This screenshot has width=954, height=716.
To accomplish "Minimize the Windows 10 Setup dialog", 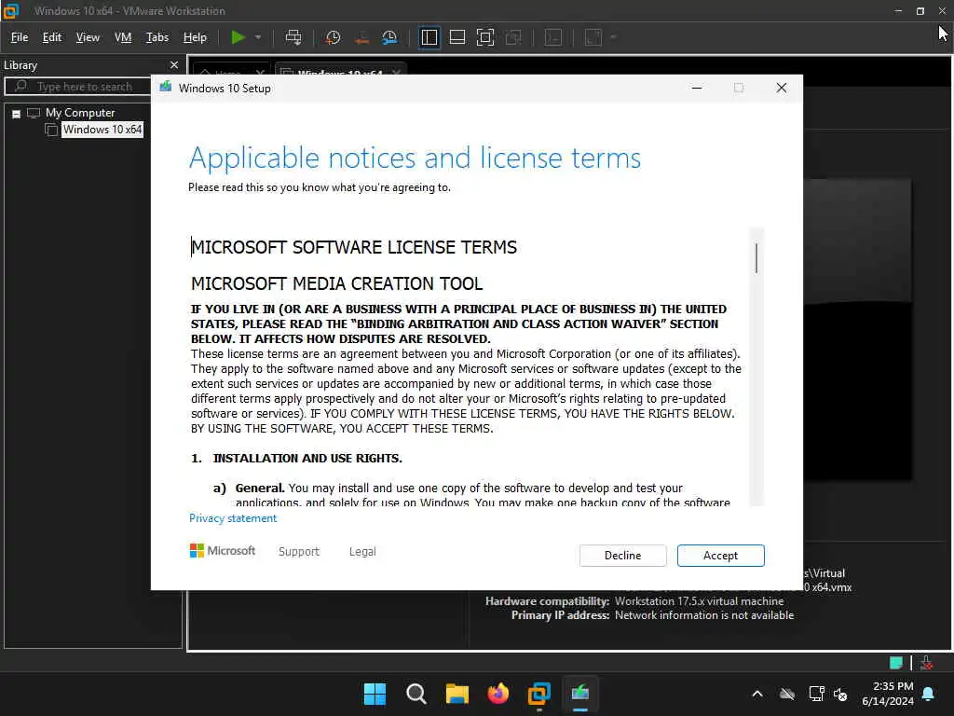I will pos(697,88).
